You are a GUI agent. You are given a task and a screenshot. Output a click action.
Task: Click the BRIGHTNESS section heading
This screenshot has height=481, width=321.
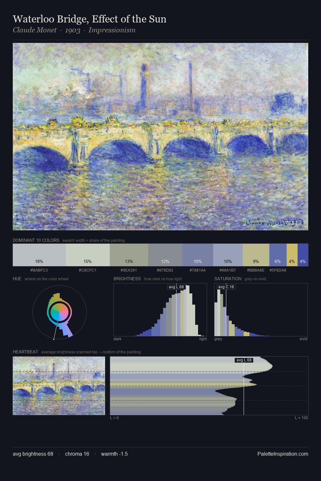127,279
